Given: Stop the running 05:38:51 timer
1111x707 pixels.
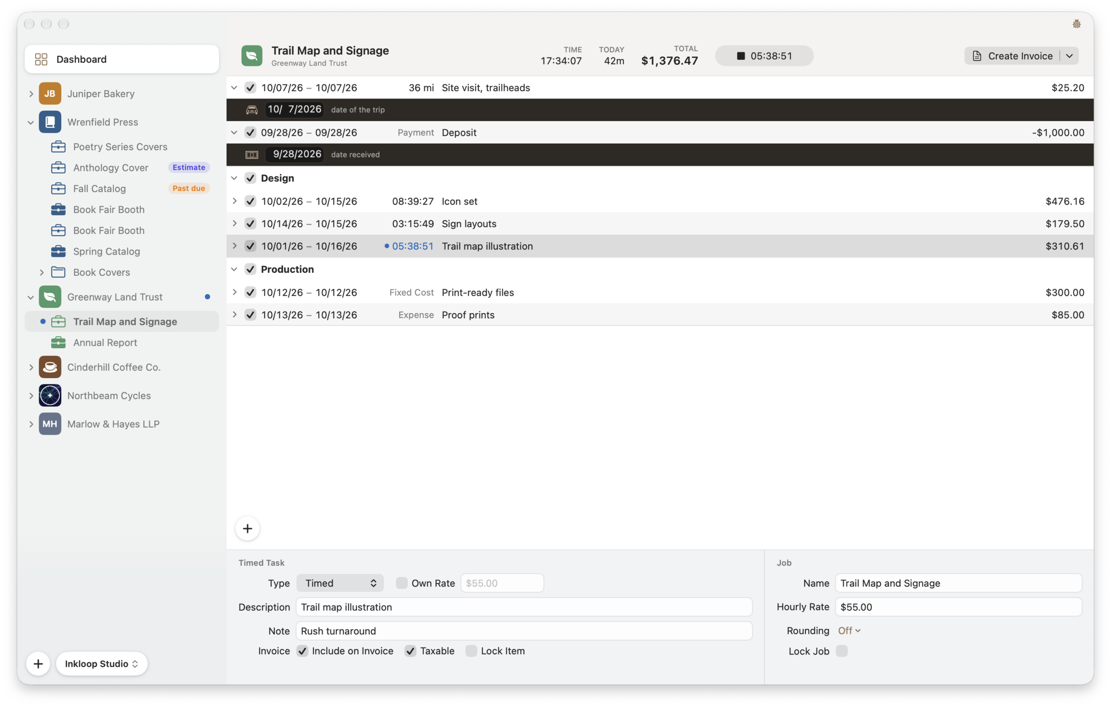Looking at the screenshot, I should (764, 56).
